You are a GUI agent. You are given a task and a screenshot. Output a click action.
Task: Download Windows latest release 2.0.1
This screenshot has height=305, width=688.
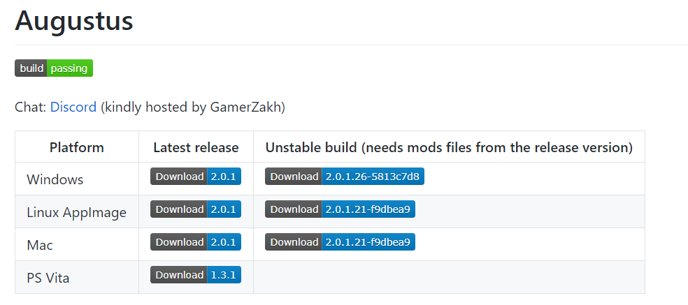(196, 177)
